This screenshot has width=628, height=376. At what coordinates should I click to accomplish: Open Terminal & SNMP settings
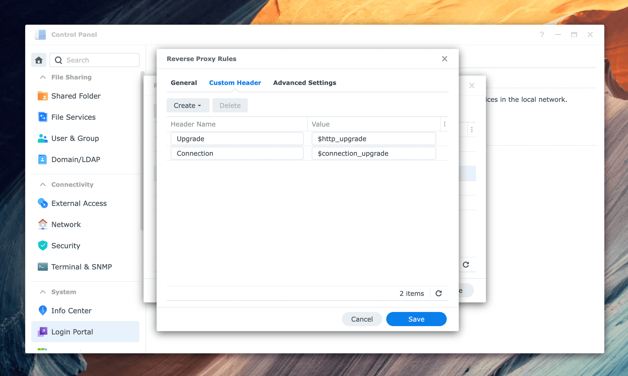click(x=81, y=266)
